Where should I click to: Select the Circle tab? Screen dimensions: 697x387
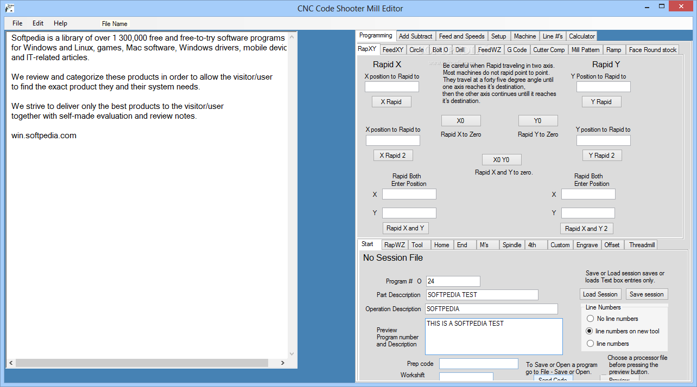pyautogui.click(x=416, y=50)
